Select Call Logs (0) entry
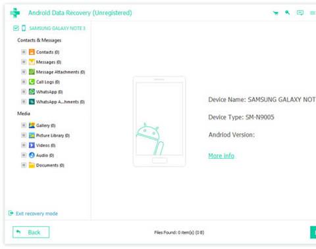This screenshot has width=316, height=249. point(48,82)
